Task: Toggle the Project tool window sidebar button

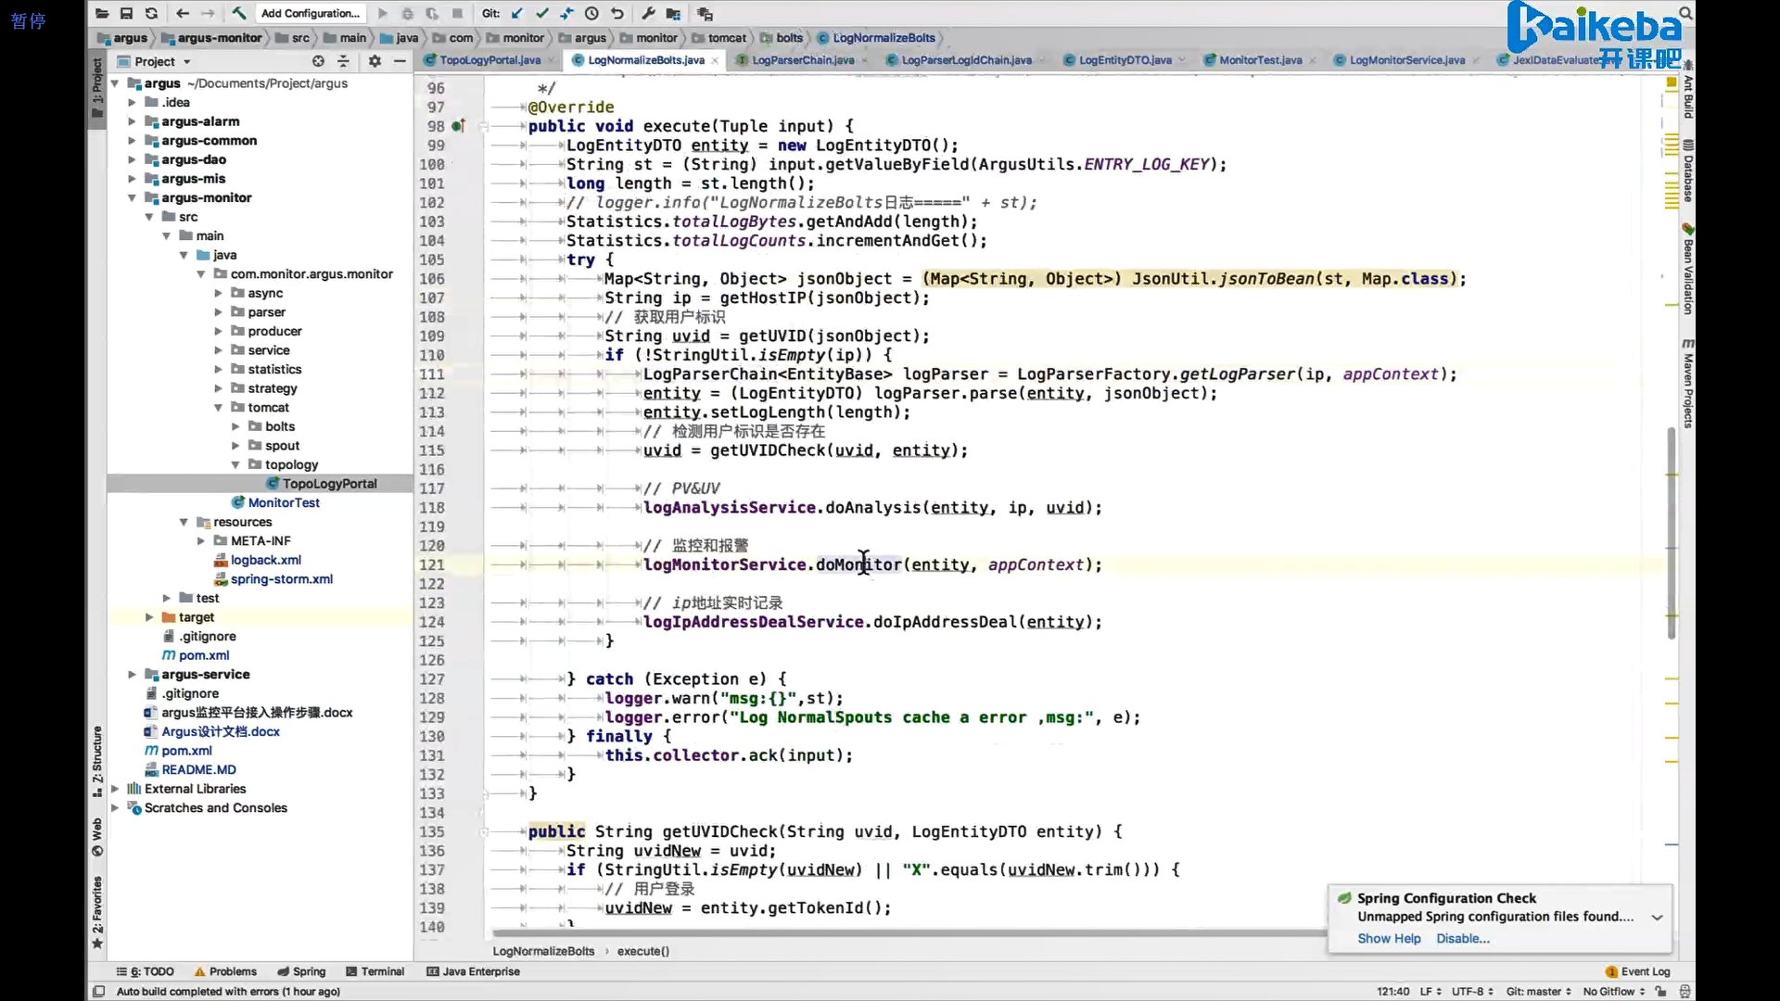Action: (x=96, y=88)
